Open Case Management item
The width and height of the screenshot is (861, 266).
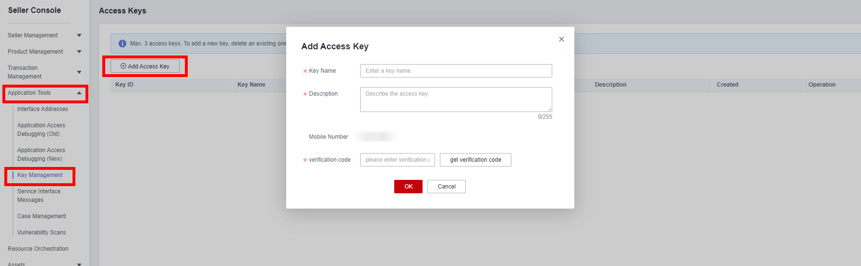(x=42, y=216)
